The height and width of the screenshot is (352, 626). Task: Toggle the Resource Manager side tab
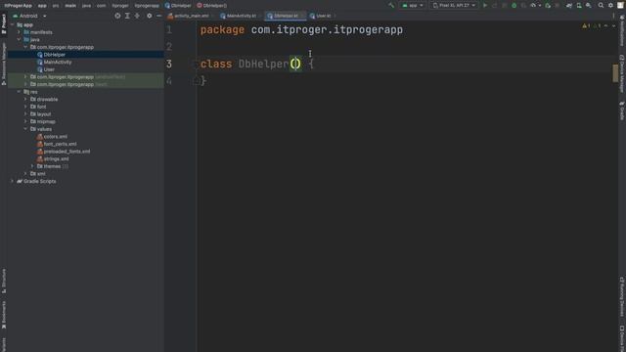point(4,64)
